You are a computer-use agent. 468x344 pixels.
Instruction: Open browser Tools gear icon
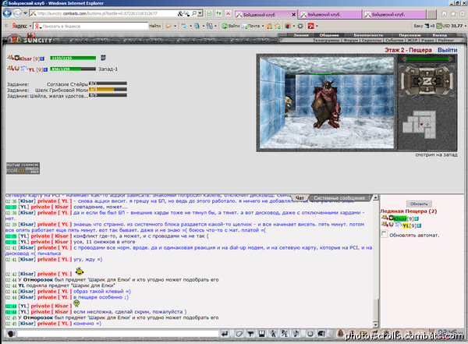coord(462,14)
